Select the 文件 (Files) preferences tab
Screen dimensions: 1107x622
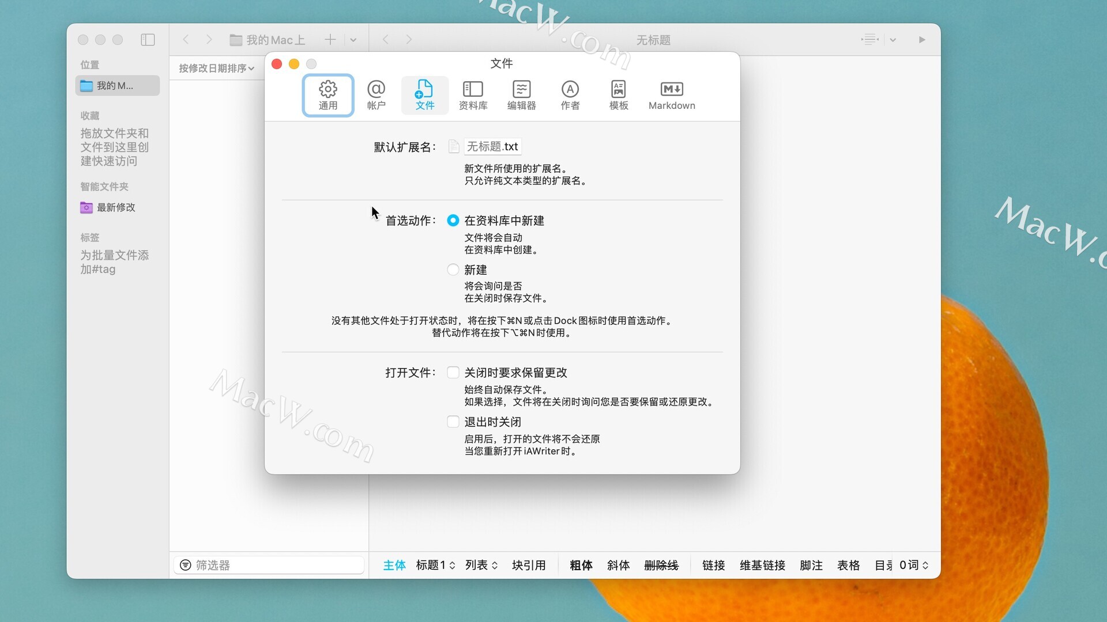pos(425,96)
